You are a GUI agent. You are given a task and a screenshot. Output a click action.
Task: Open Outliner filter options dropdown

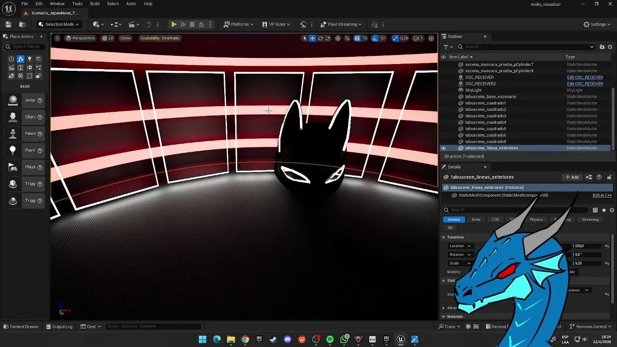448,47
